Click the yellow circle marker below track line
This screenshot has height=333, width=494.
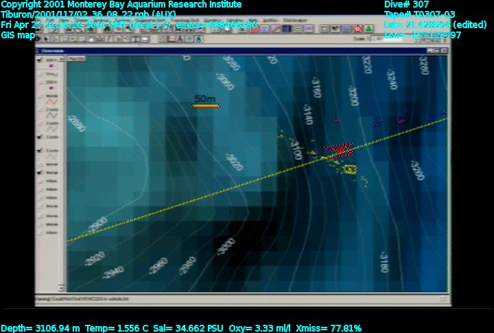coord(351,169)
